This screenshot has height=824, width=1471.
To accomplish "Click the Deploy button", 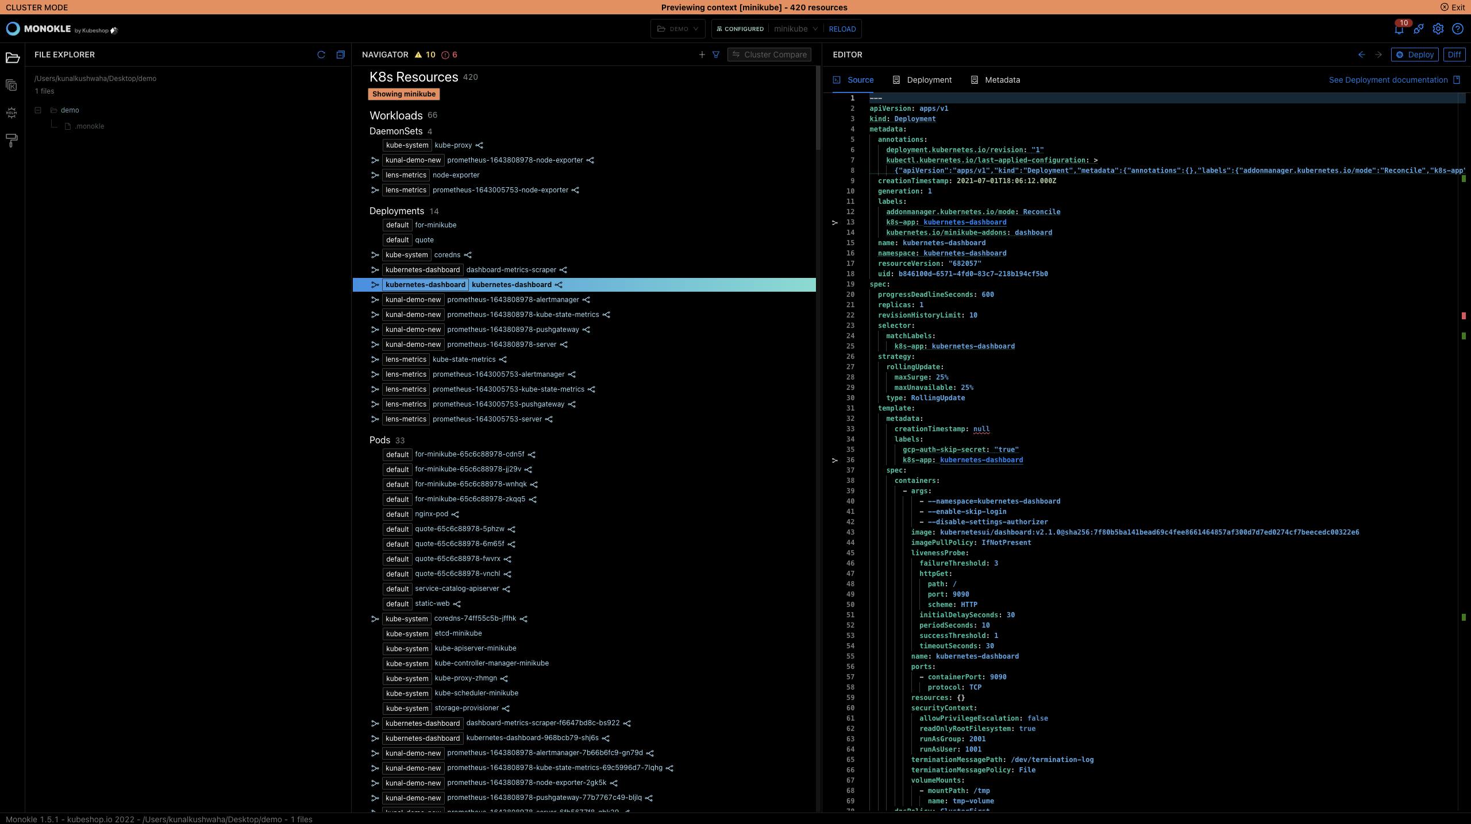I will (1415, 55).
